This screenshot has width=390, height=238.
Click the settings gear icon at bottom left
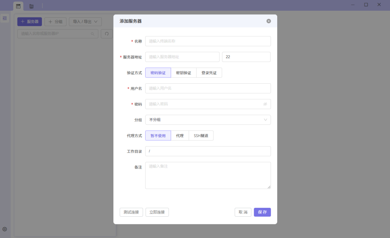click(x=5, y=229)
